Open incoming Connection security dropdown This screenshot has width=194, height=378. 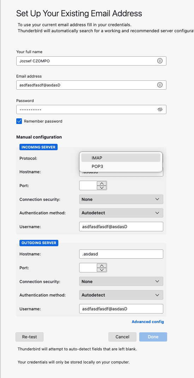(121, 199)
